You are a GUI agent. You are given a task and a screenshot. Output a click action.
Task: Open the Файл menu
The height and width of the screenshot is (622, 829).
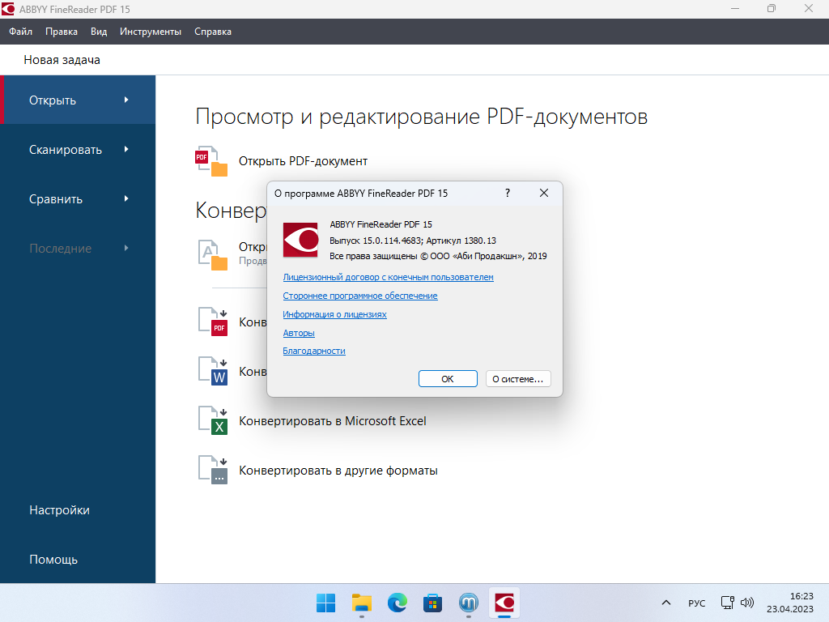click(x=20, y=32)
